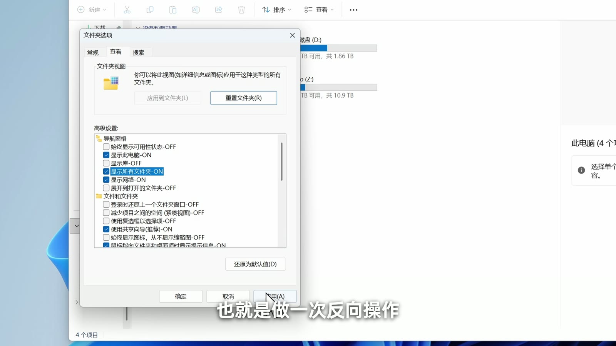
Task: Click the info icon in details pane
Action: click(581, 170)
